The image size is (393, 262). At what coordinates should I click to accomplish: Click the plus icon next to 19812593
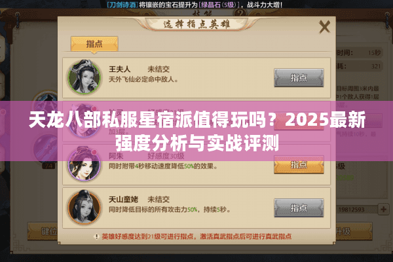pos(383,210)
